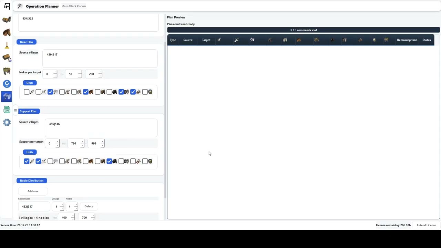Click the blue circular C logo in the sidebar
441x248 pixels.
coord(7,84)
